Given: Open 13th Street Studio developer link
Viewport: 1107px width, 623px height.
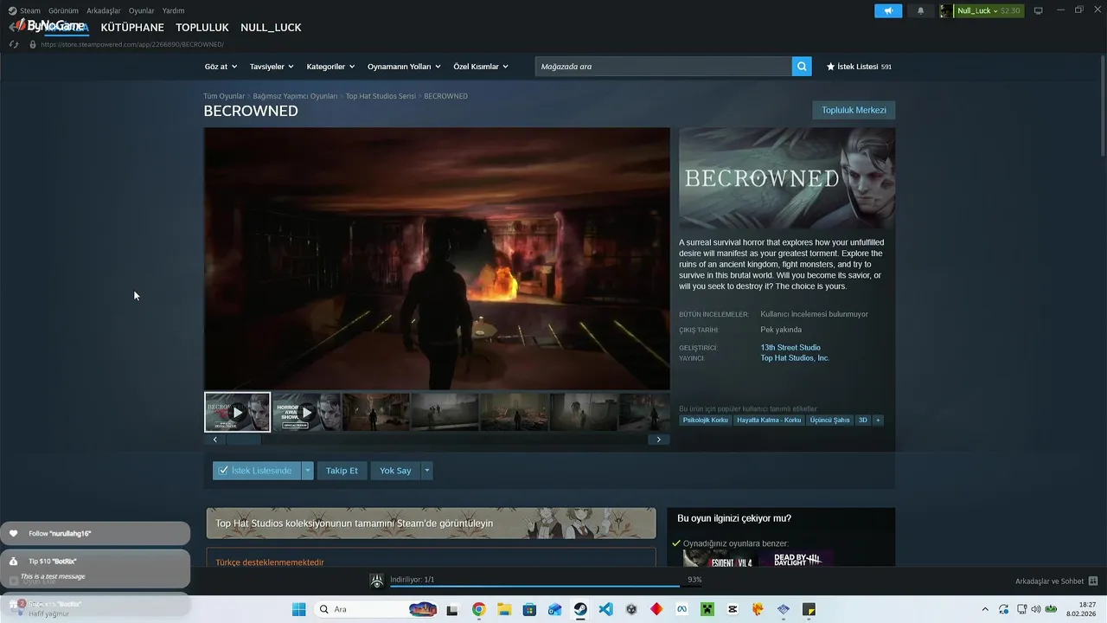Looking at the screenshot, I should tap(790, 348).
